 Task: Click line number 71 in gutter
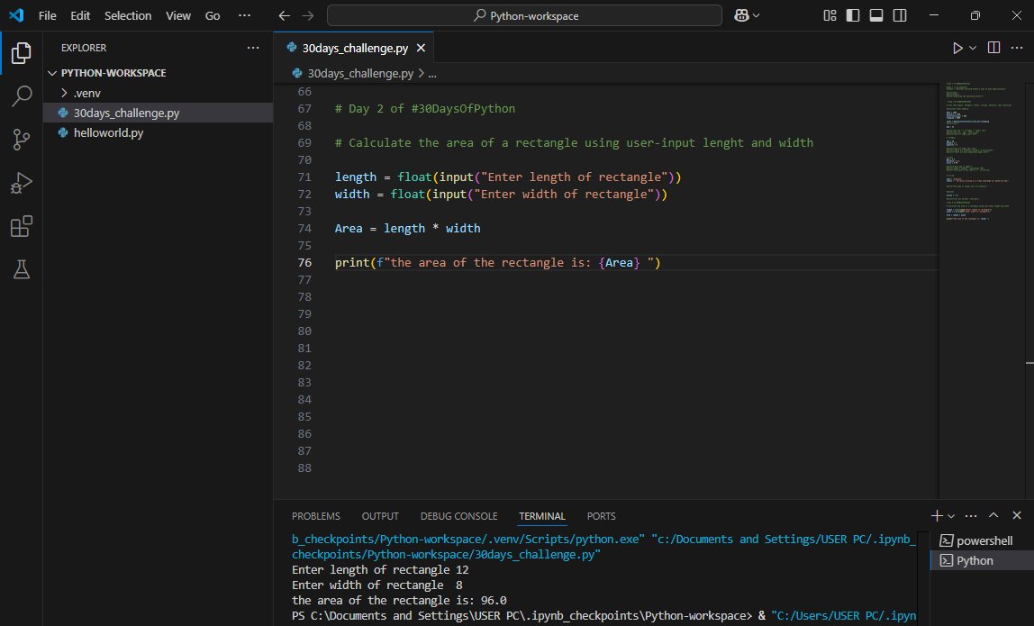point(304,177)
